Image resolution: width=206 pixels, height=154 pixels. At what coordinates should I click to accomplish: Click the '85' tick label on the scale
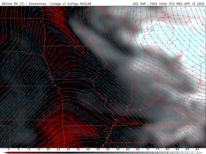click(177, 149)
